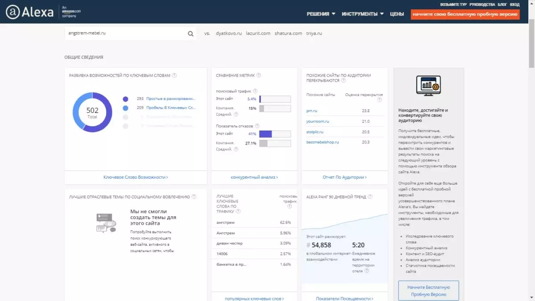Open the конкурентный анализ link
This screenshot has height=301, width=535.
tap(254, 177)
